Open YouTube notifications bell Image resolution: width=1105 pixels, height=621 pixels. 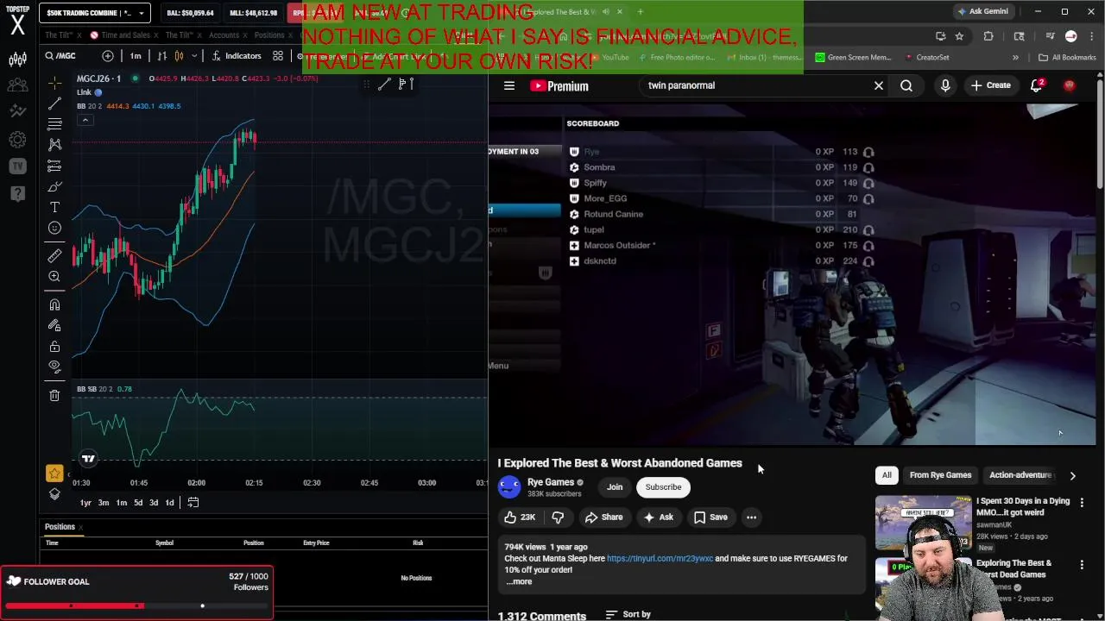coord(1037,85)
